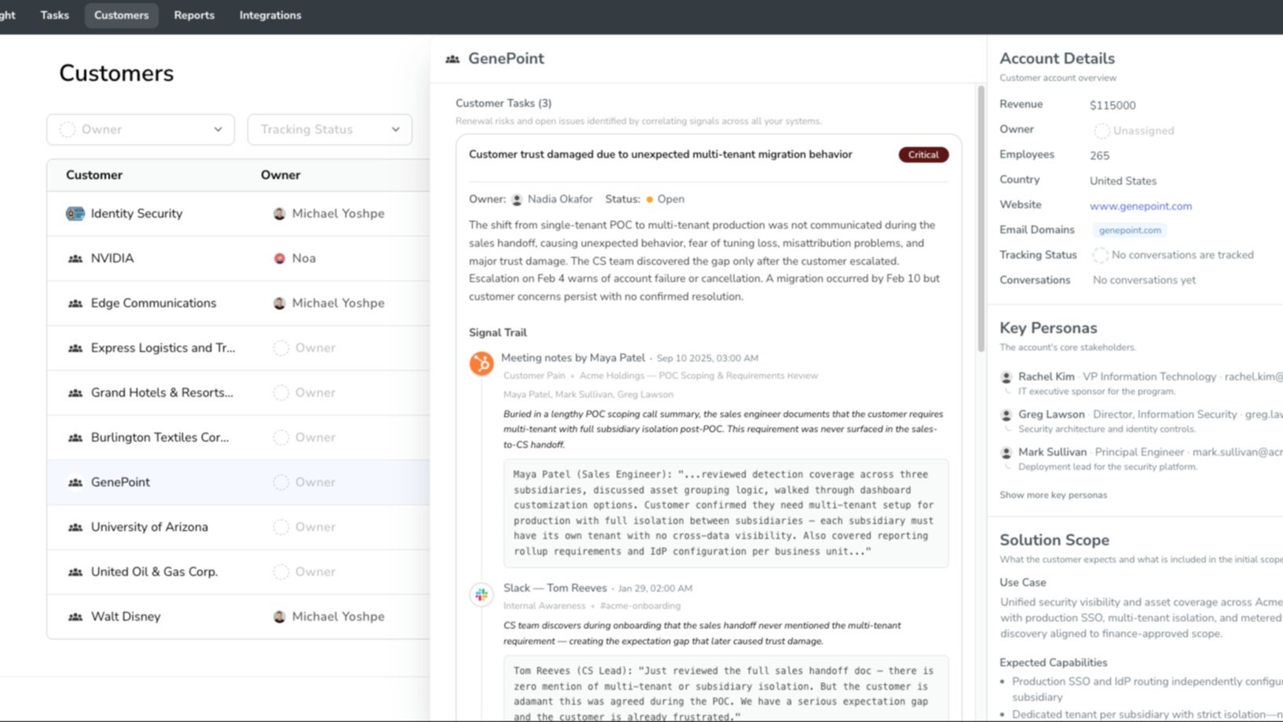Click the genepoint.com email domain tag
This screenshot has width=1283, height=722.
click(x=1130, y=230)
